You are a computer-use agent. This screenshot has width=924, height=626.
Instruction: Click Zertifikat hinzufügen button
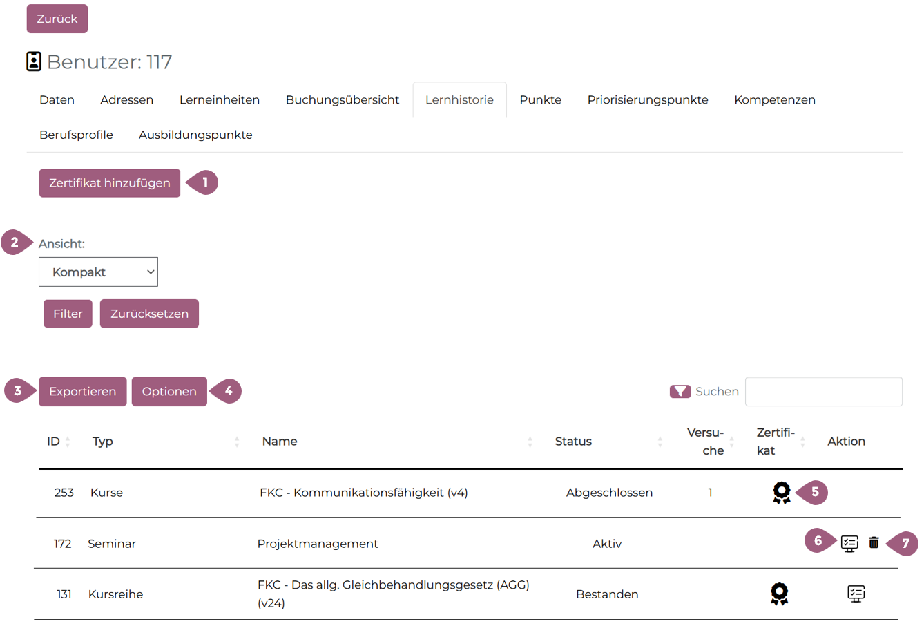point(110,183)
